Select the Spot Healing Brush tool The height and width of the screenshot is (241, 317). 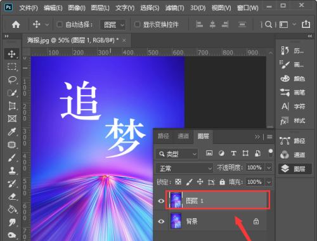[12, 145]
